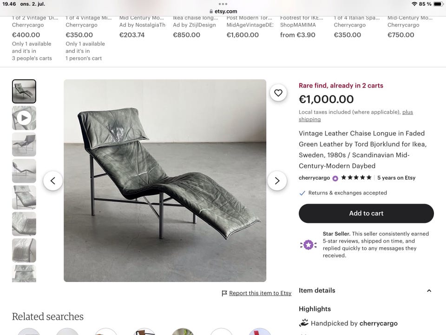Select the third side-view thumbnail
Screen dimensions: 446x335
tap(24, 144)
